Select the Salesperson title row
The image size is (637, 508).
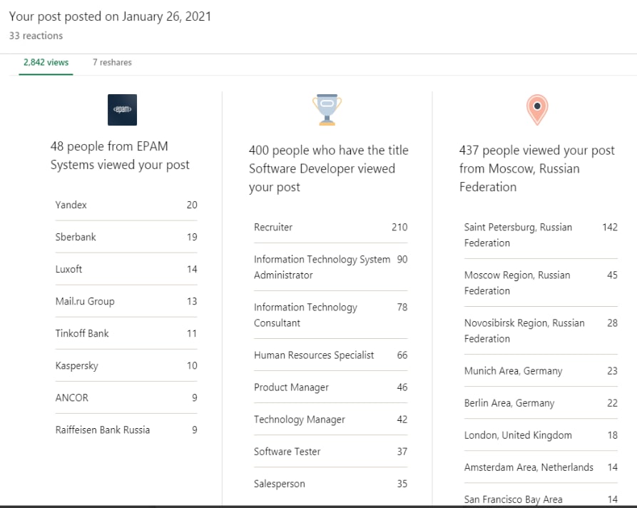point(331,484)
